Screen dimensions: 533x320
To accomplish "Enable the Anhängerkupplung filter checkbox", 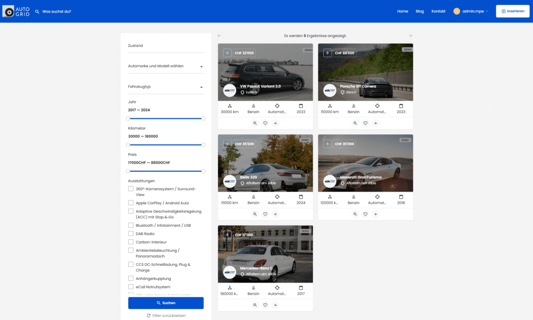I will pos(130,278).
